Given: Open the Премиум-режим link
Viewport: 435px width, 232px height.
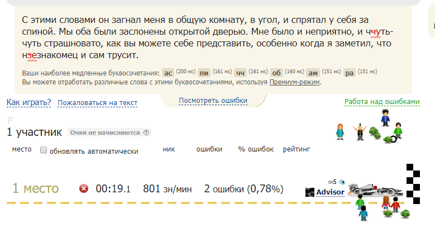Looking at the screenshot, I should 295,82.
